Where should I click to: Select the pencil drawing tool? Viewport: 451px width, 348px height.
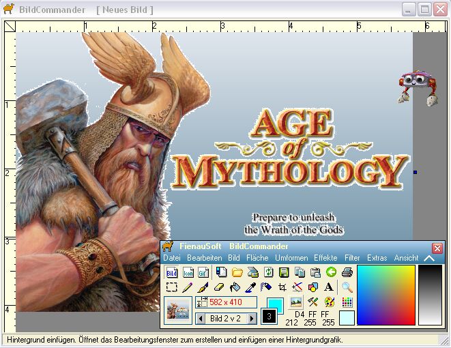coord(187,287)
